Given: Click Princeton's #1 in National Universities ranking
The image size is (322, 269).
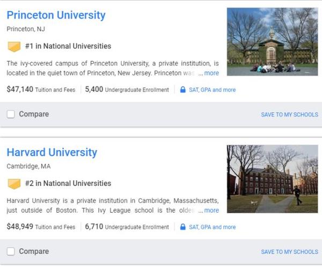Looking at the screenshot, I should [68, 46].
